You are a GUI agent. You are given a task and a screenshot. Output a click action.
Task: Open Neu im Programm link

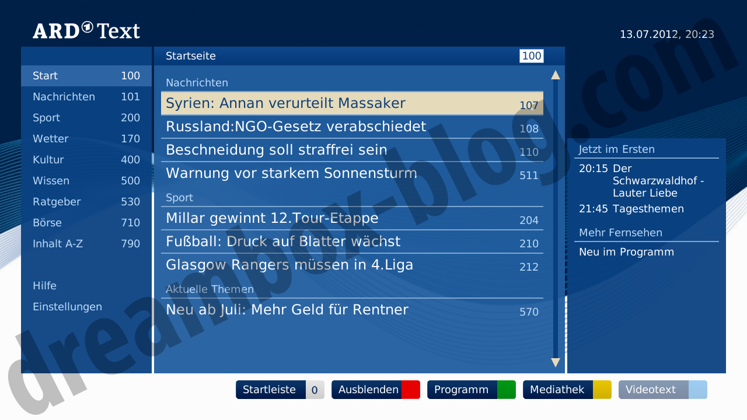point(626,252)
